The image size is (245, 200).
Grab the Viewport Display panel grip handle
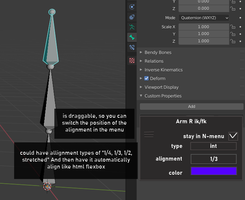242,87
